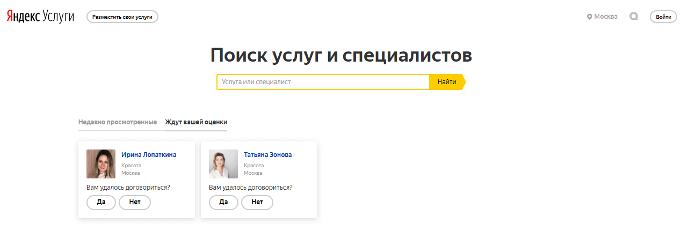The height and width of the screenshot is (232, 689).
Task: Open the Москва location selector
Action: pos(602,17)
